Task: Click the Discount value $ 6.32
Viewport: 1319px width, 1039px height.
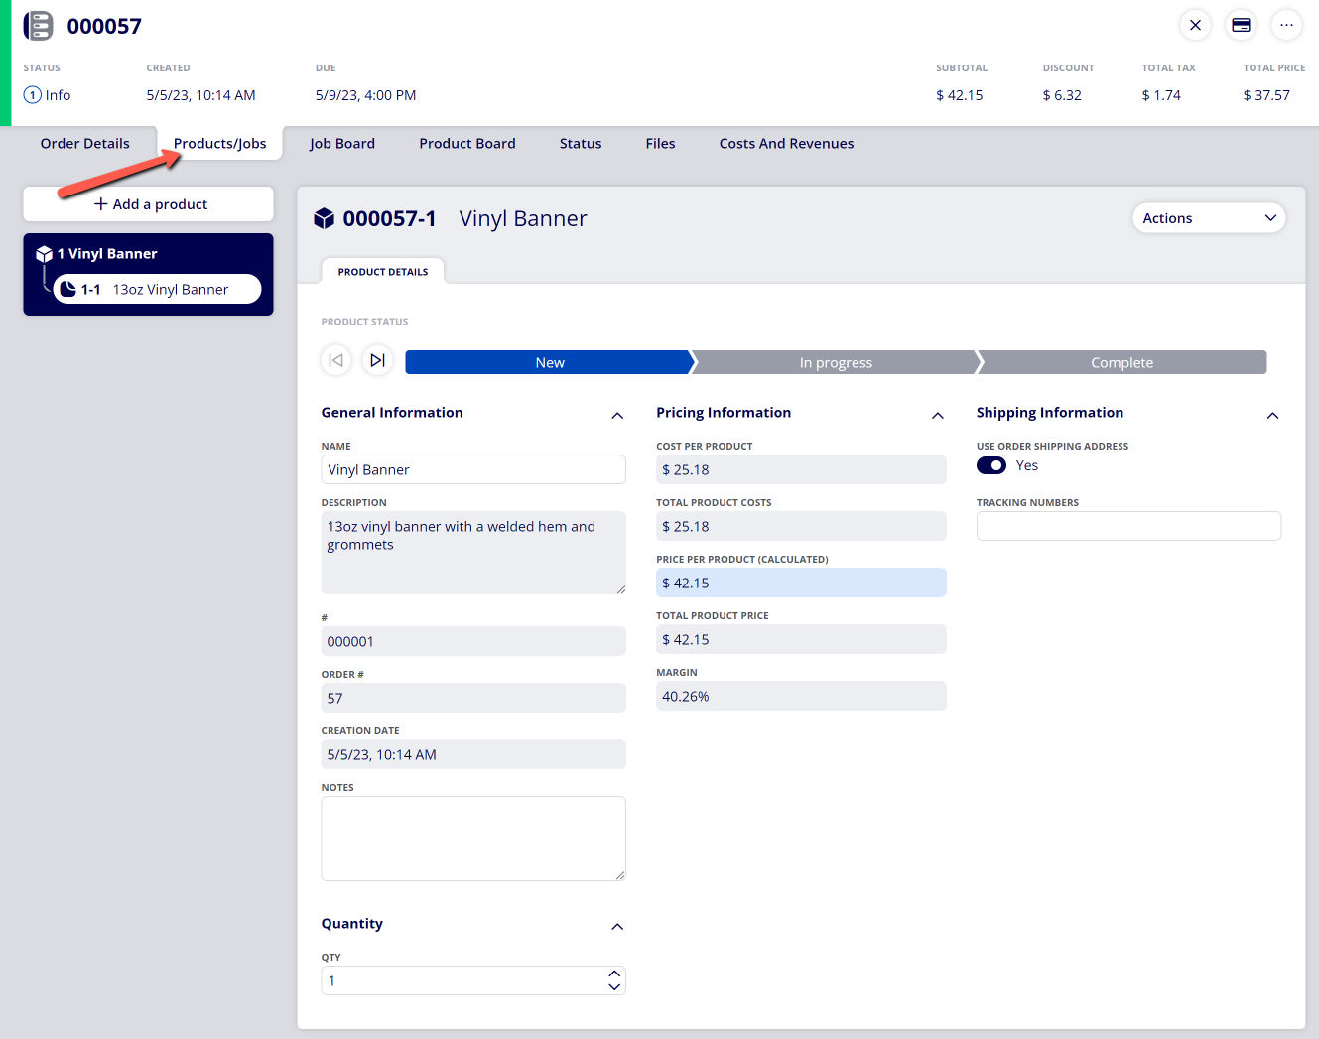Action: point(1062,95)
